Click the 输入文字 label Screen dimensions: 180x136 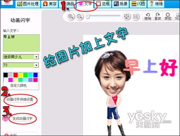pyautogui.click(x=11, y=31)
